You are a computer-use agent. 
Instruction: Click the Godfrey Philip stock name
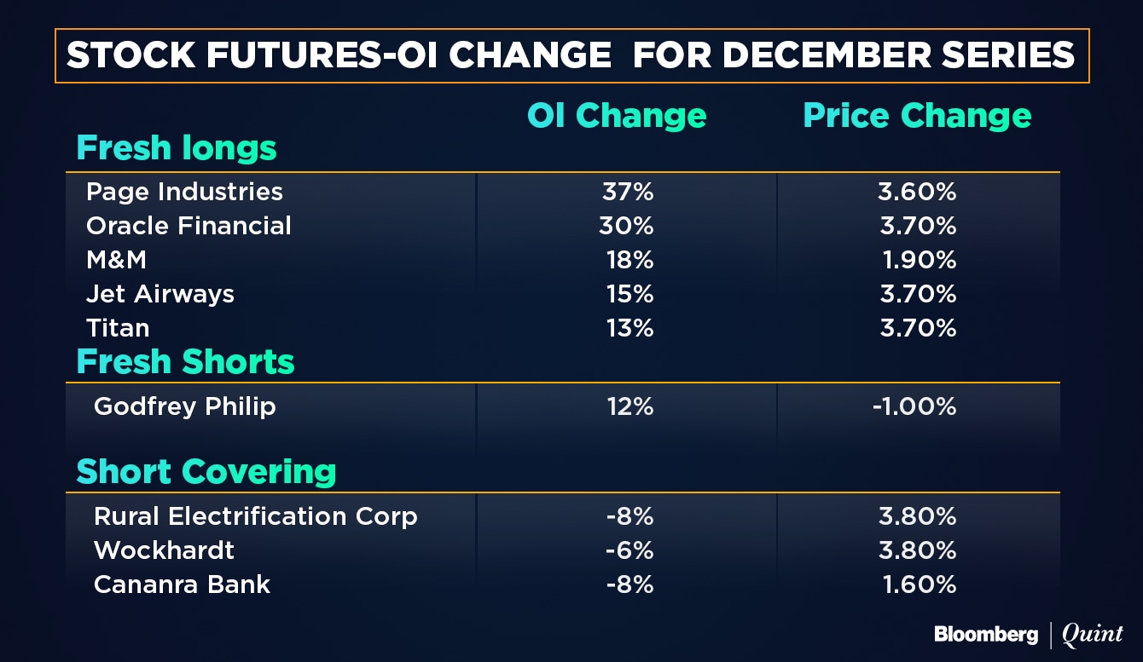184,406
